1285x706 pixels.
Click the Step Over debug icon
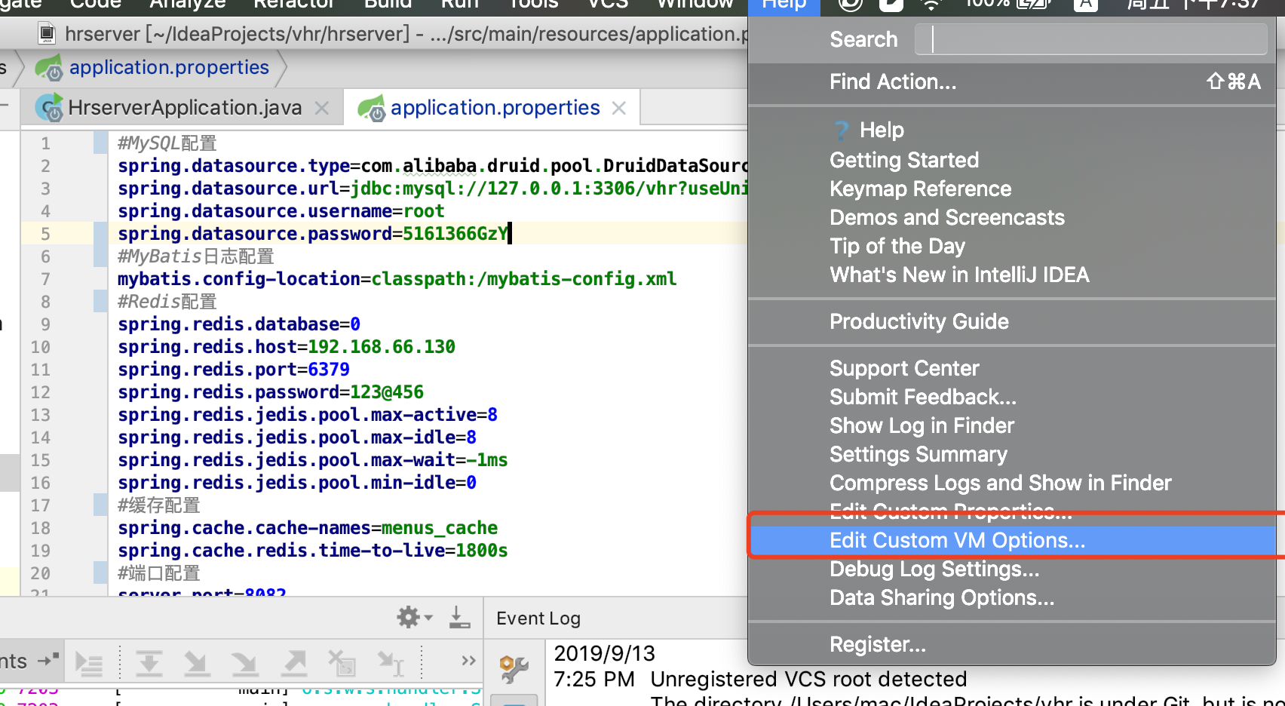click(x=149, y=664)
